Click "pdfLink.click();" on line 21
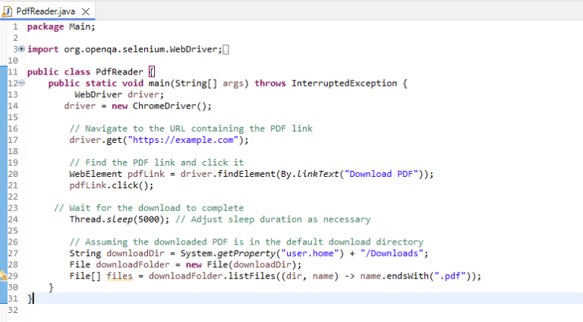This screenshot has height=322, width=583. click(111, 185)
